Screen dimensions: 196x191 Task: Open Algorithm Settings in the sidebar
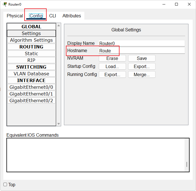[x=31, y=40]
